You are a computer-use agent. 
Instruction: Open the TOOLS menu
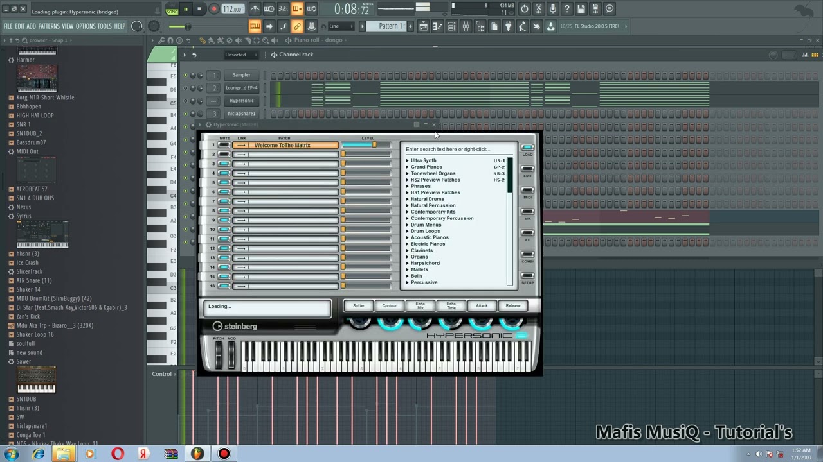(x=104, y=26)
